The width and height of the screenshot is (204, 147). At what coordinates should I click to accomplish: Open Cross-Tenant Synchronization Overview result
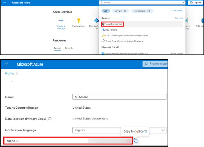122,41
